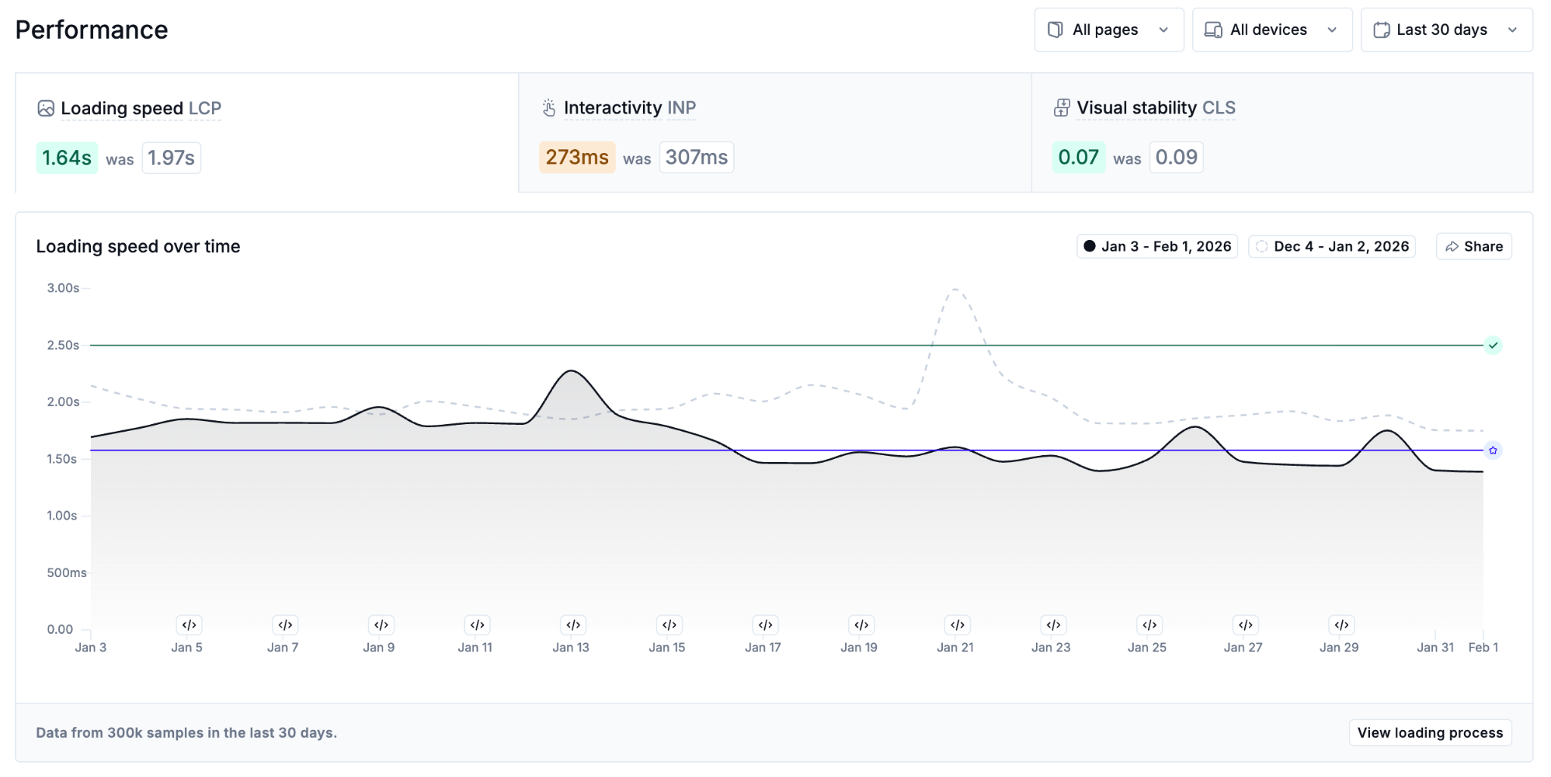1551x777 pixels.
Task: Toggle the Dec 4 - Jan 2, 2026 comparison series
Action: coord(1331,246)
